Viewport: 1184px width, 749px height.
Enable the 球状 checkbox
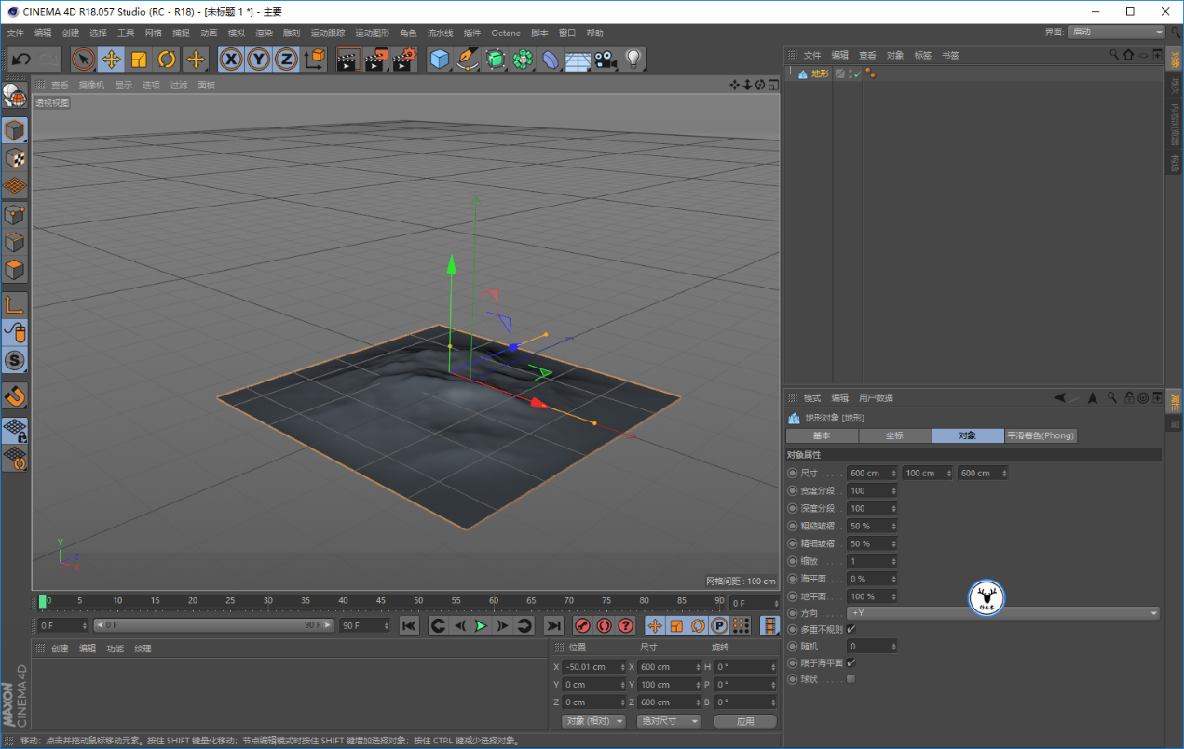coord(851,679)
